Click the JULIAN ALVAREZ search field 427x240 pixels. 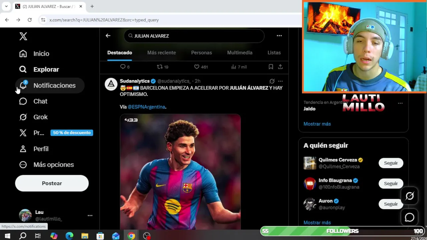pyautogui.click(x=194, y=36)
